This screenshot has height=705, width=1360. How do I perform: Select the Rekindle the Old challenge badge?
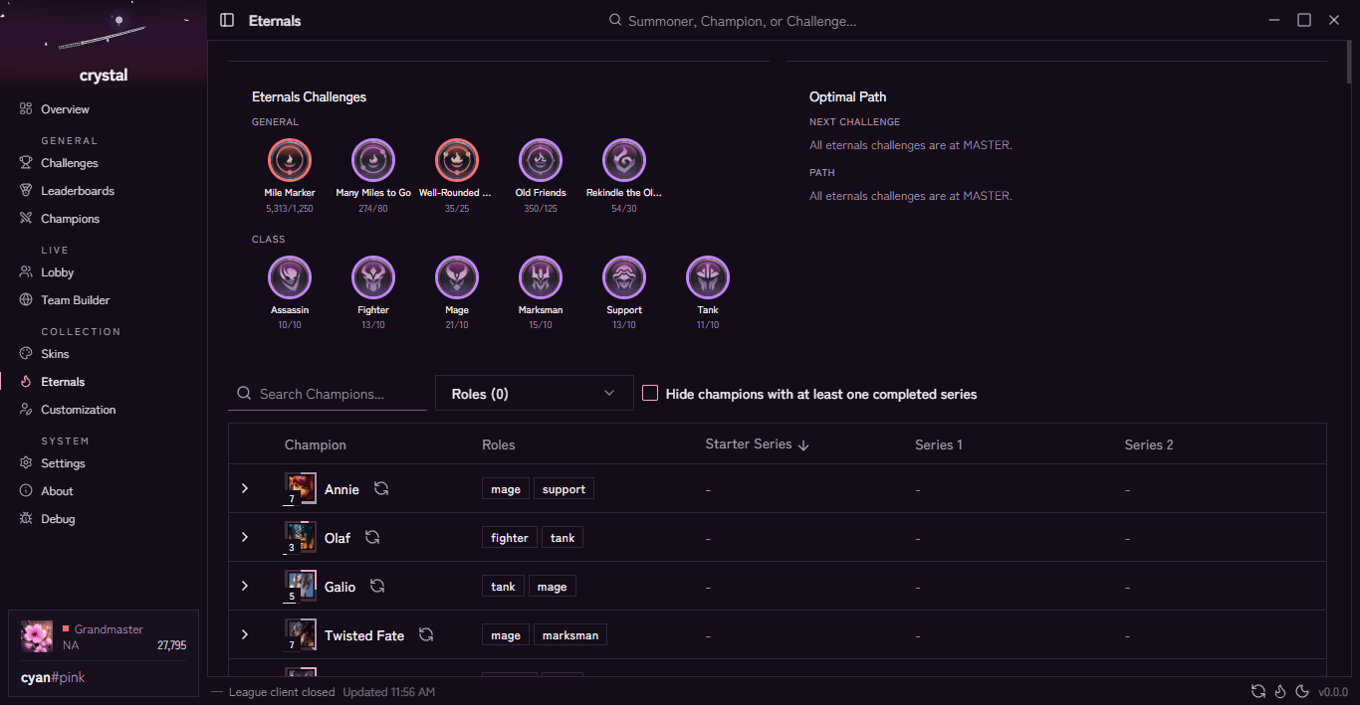tap(624, 160)
